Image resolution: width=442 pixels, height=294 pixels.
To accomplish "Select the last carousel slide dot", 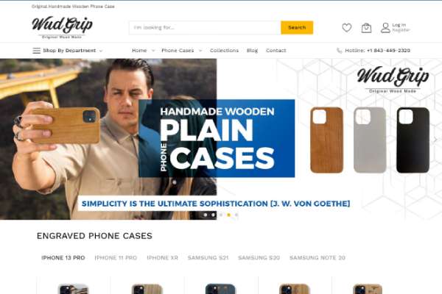I will (x=236, y=215).
